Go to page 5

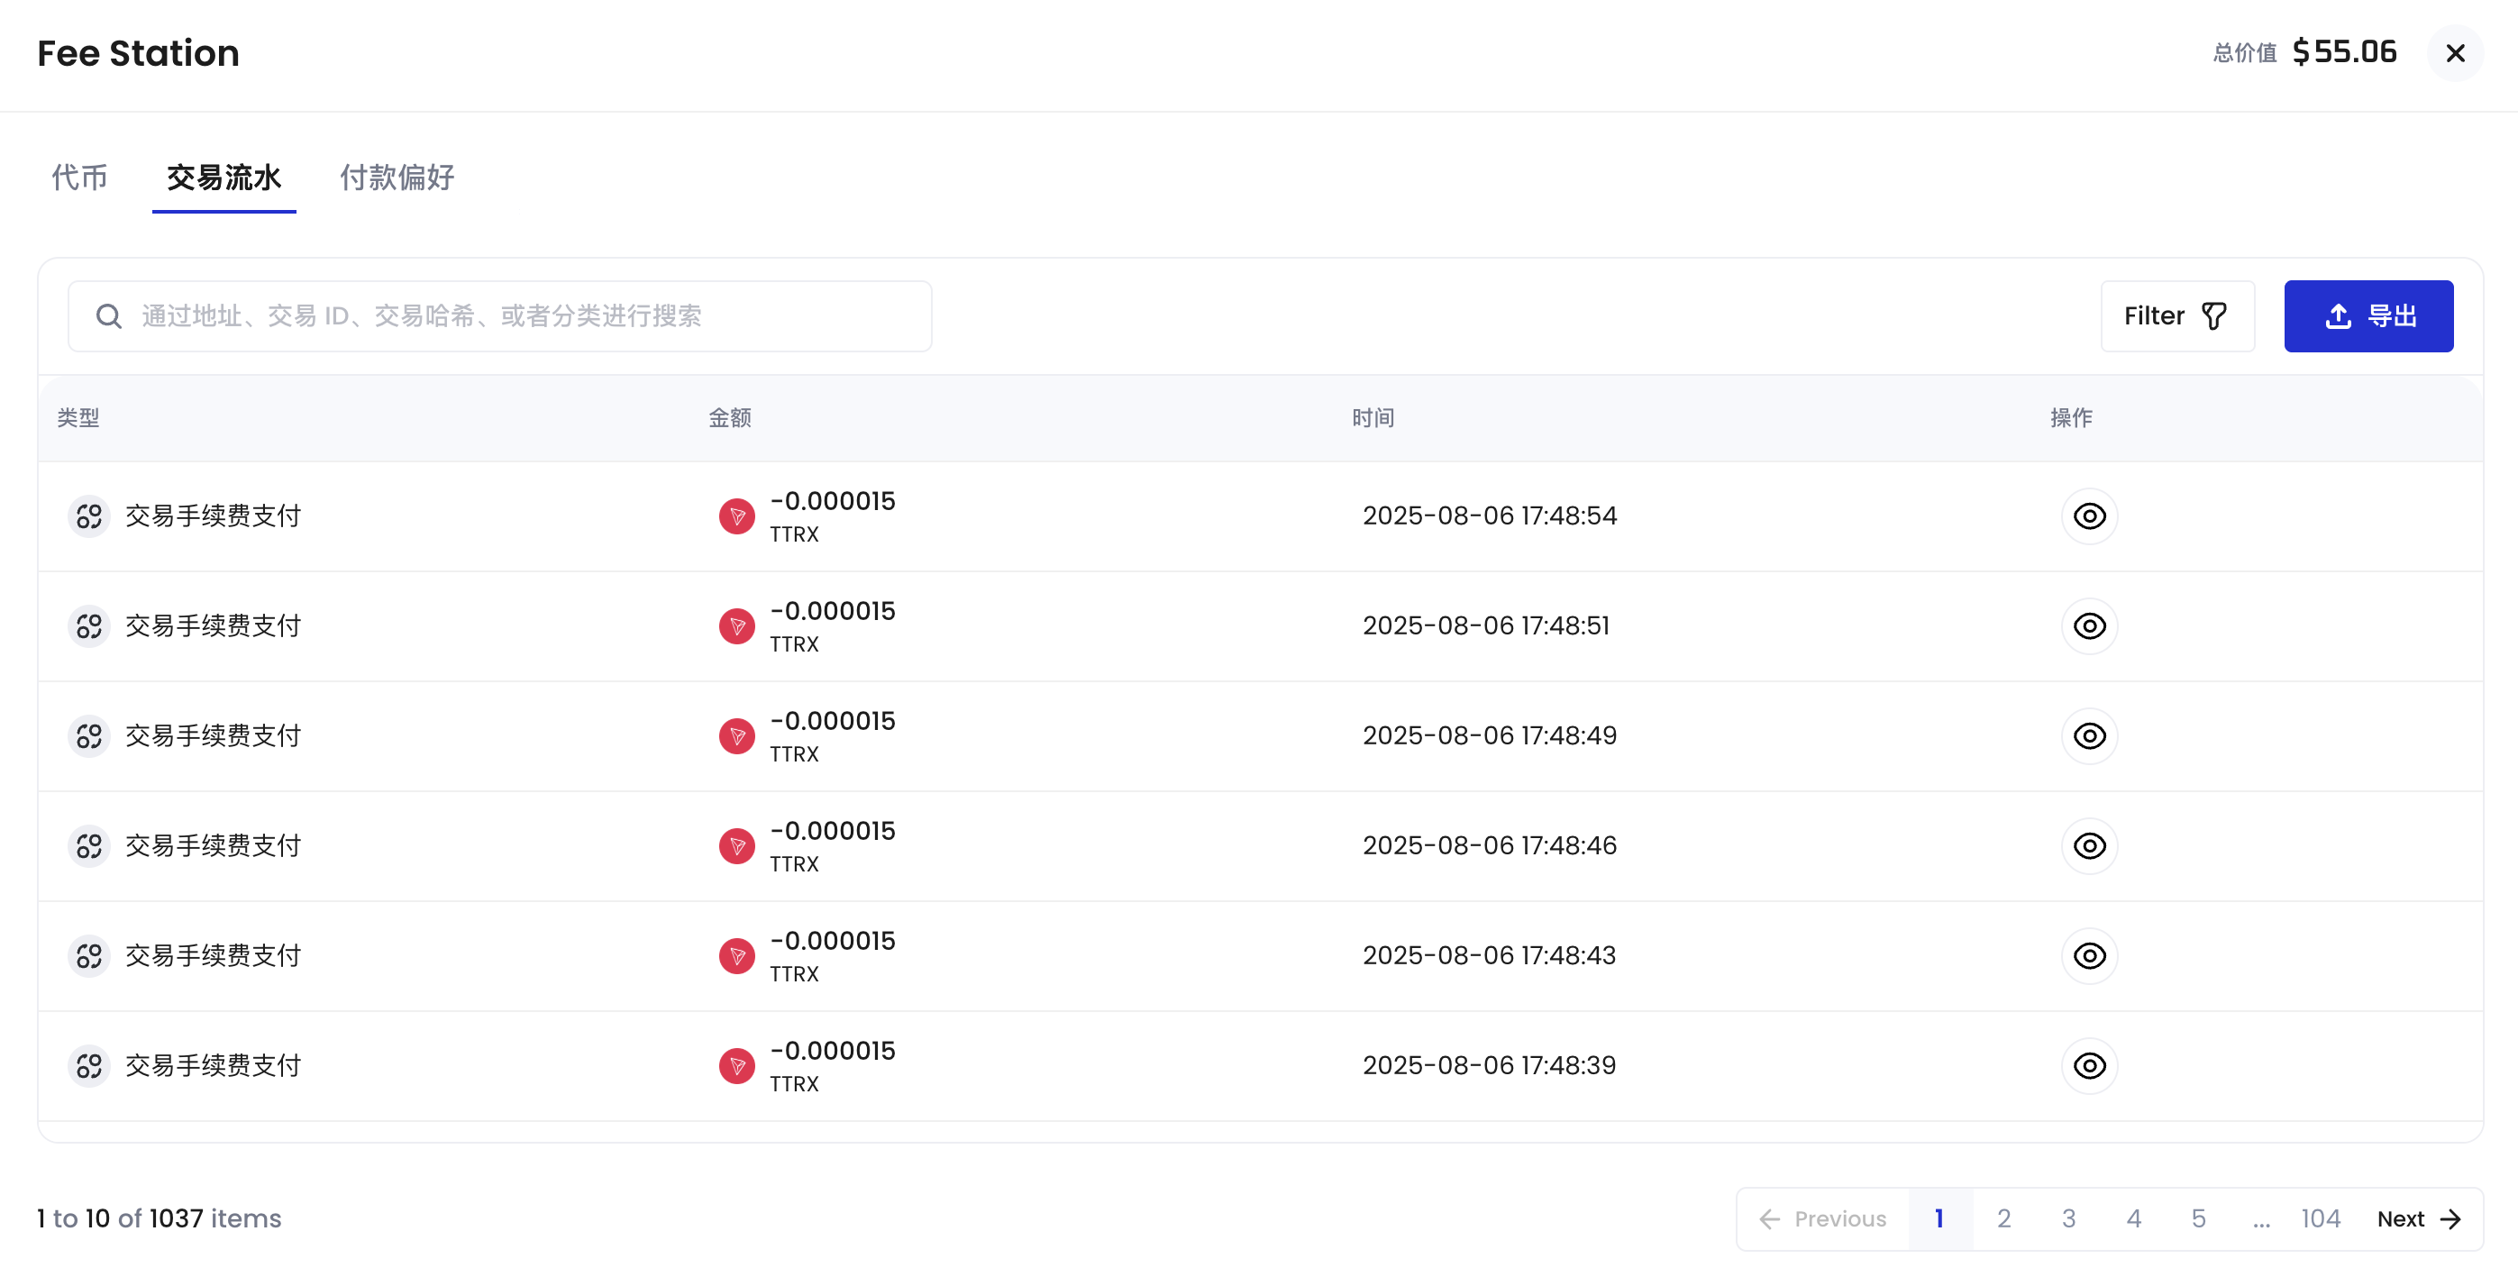coord(2198,1218)
